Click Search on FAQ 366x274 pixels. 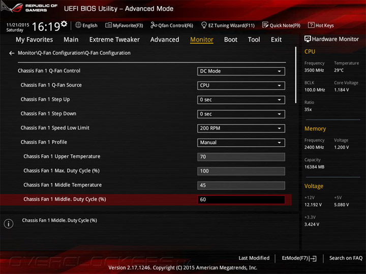[x=346, y=258]
